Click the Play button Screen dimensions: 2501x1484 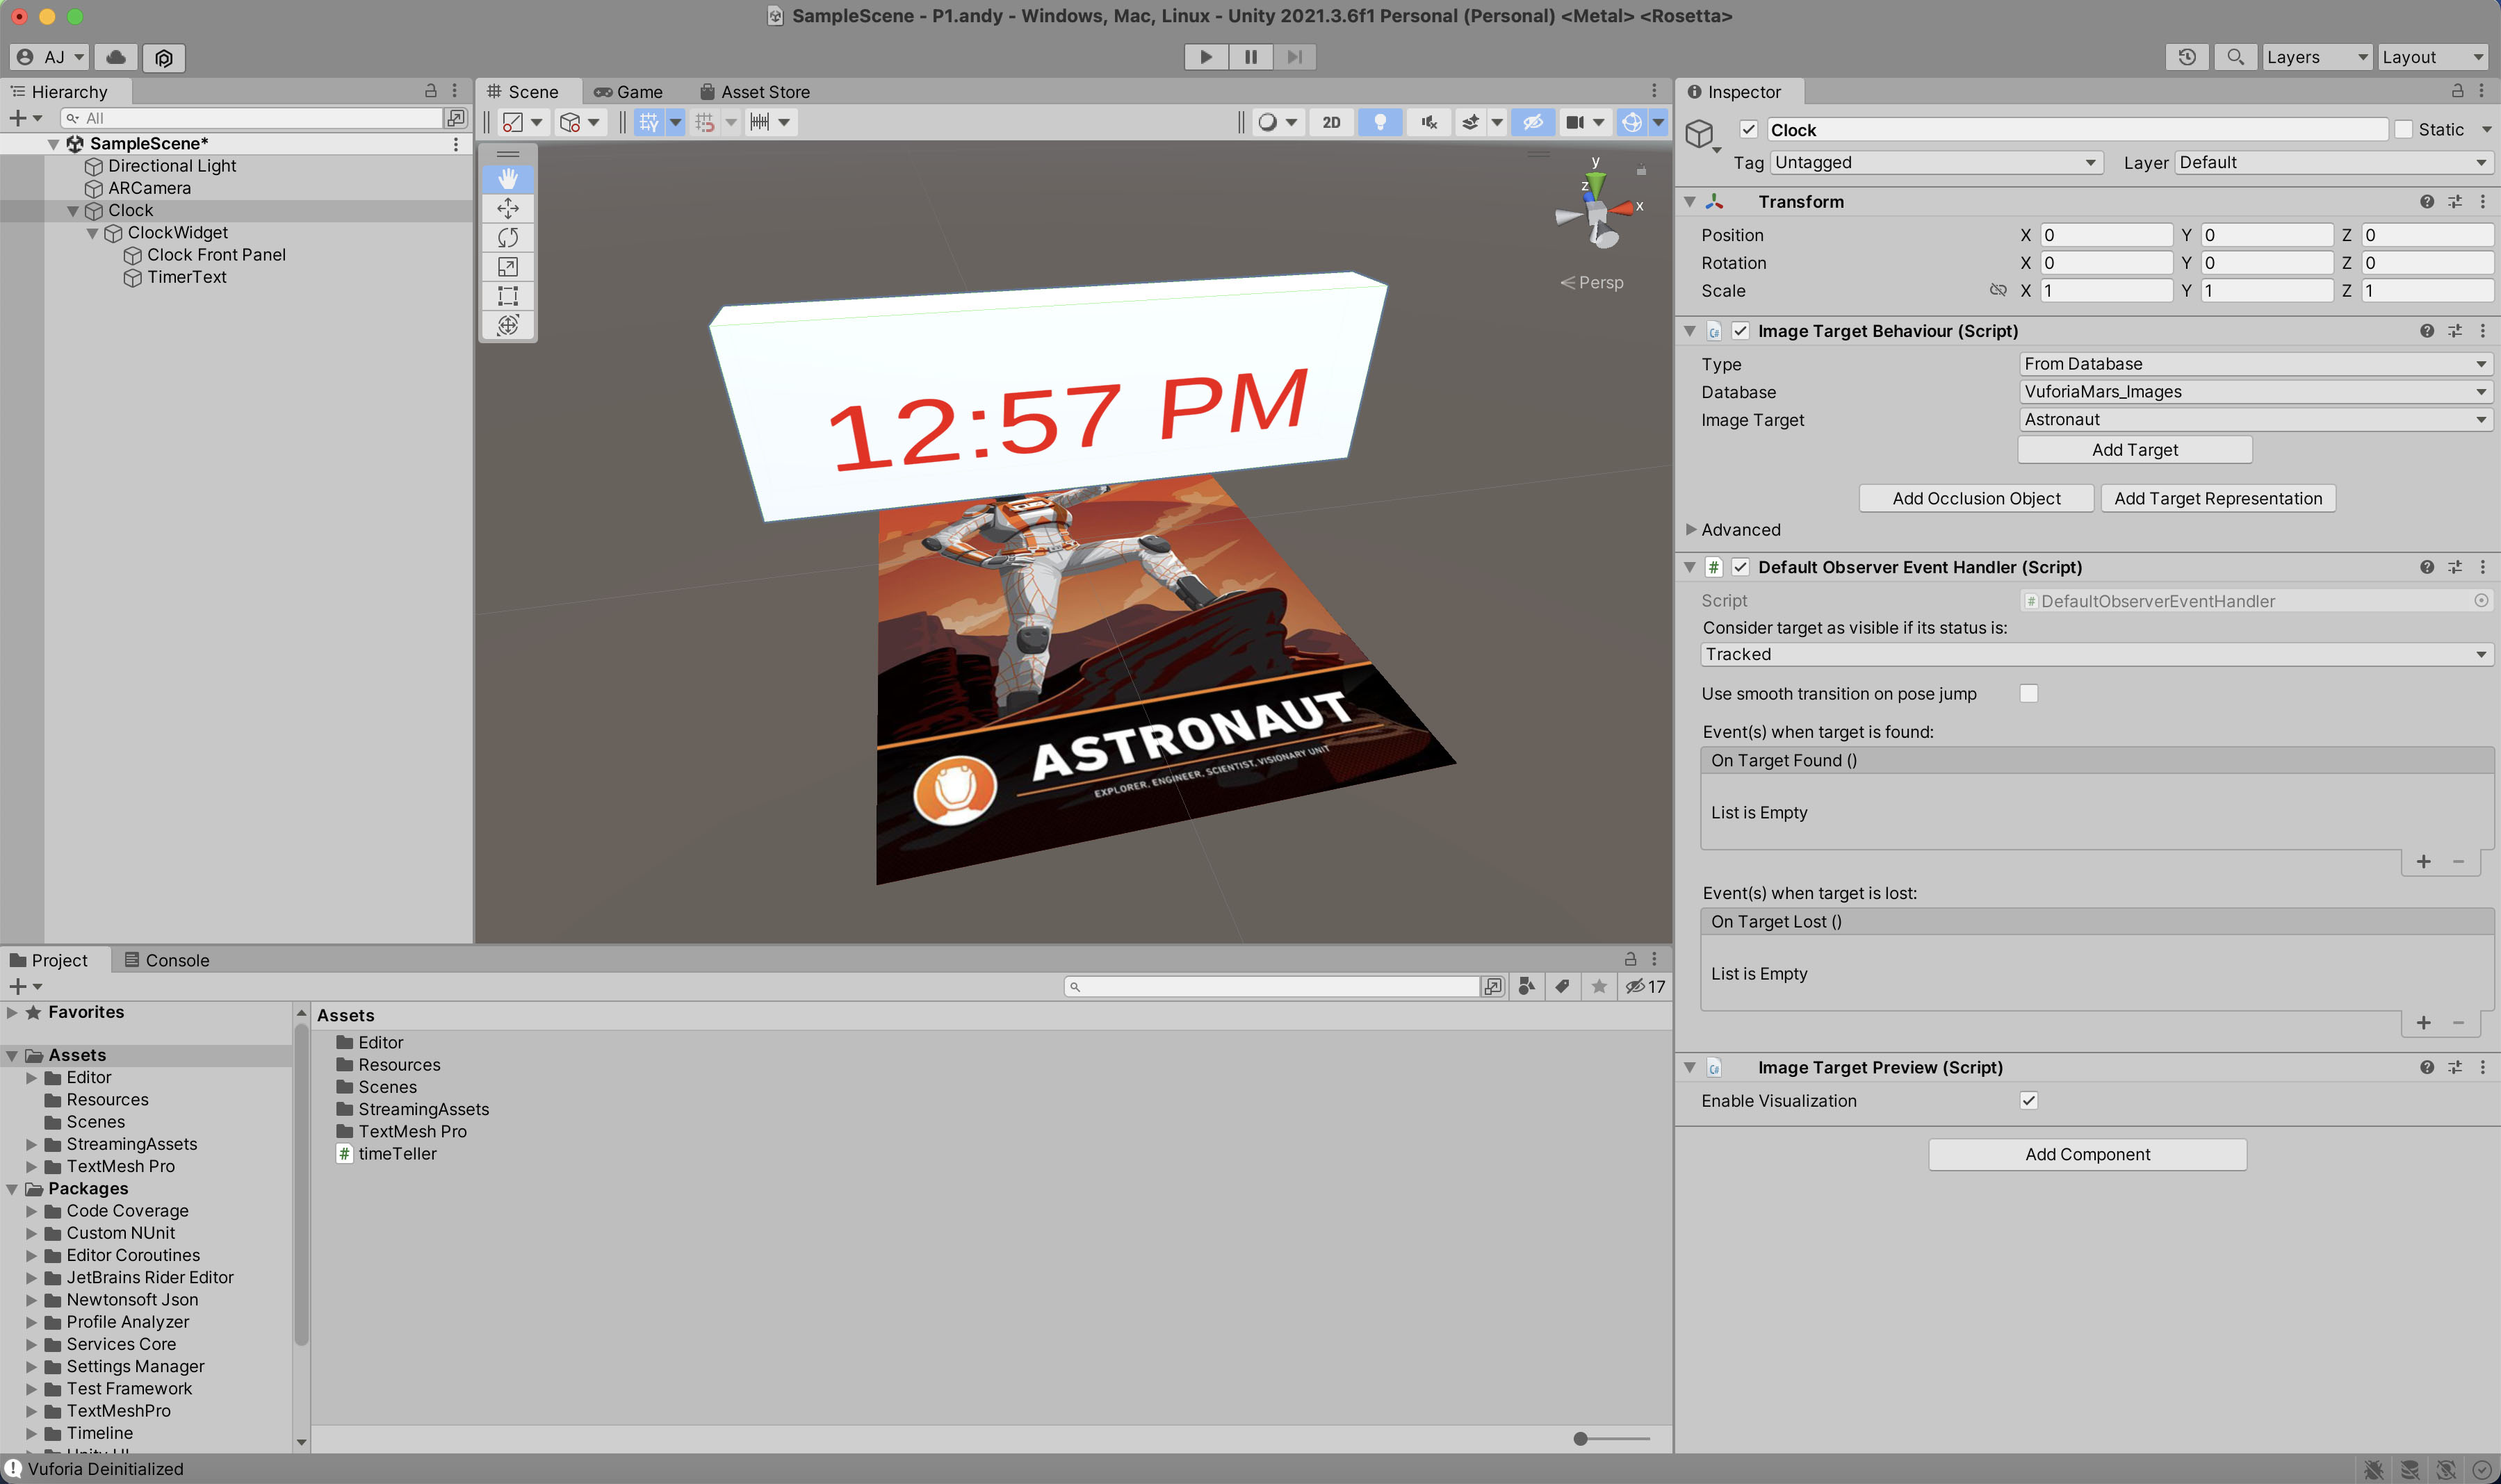tap(1207, 57)
